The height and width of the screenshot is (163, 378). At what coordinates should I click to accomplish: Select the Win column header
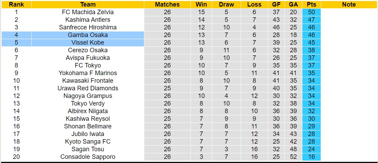click(x=201, y=4)
